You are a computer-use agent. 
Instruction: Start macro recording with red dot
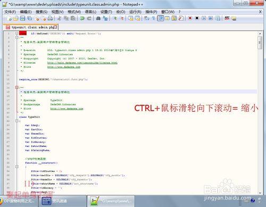pos(190,18)
